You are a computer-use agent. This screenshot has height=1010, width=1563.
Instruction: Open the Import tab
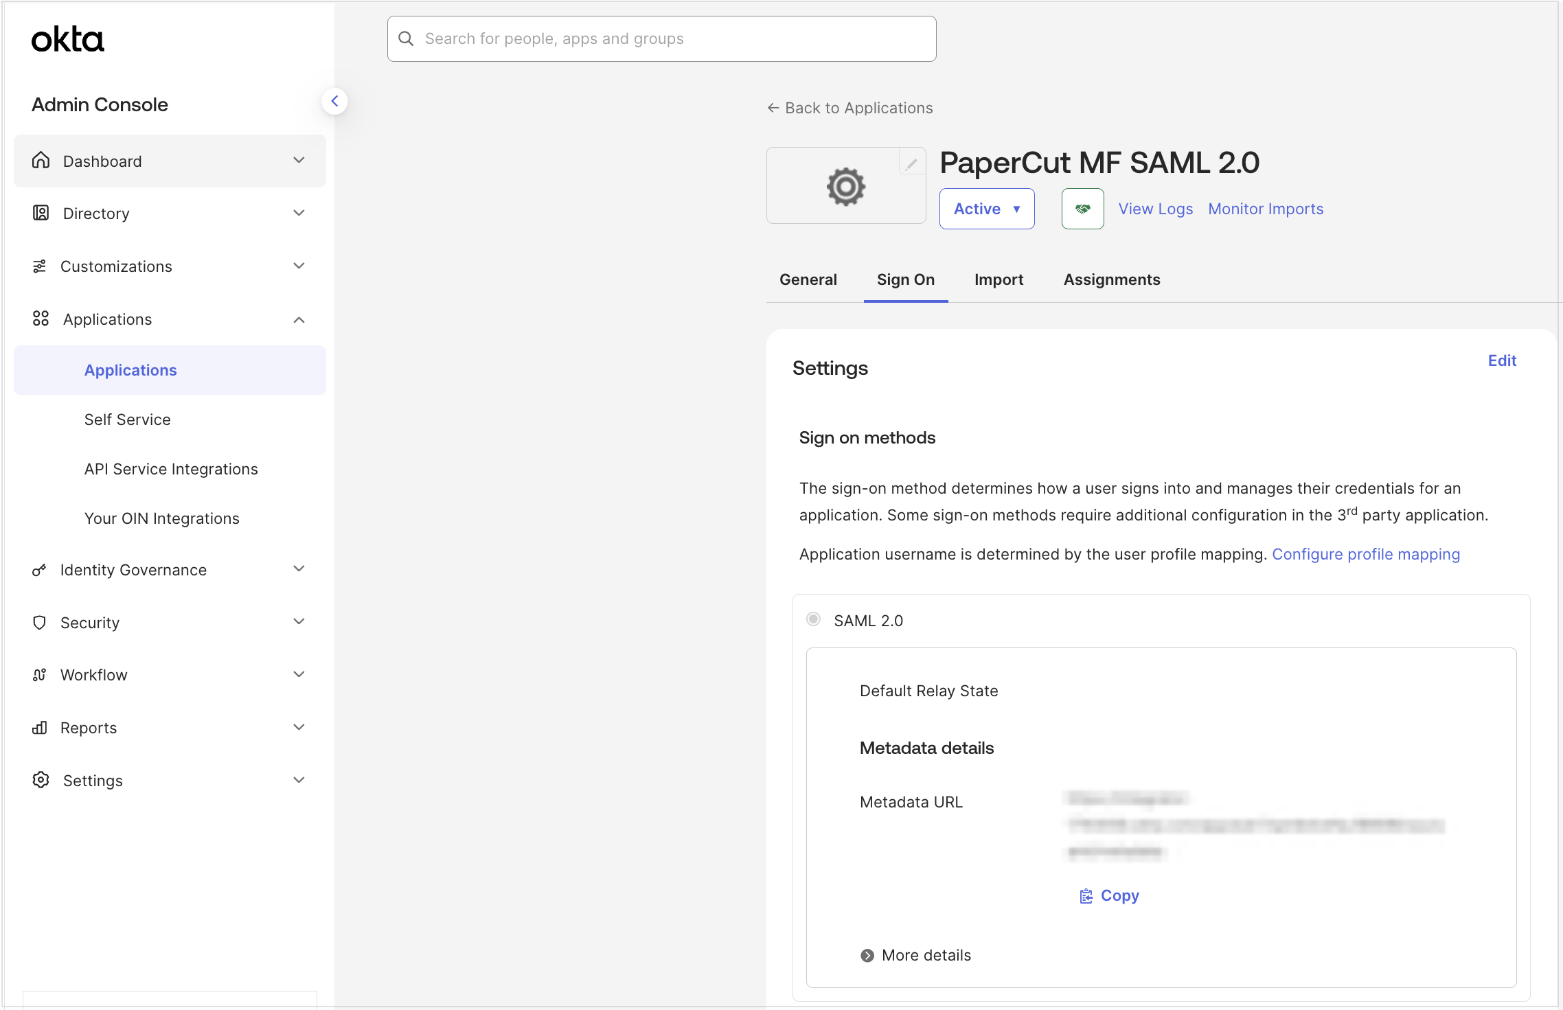point(999,279)
